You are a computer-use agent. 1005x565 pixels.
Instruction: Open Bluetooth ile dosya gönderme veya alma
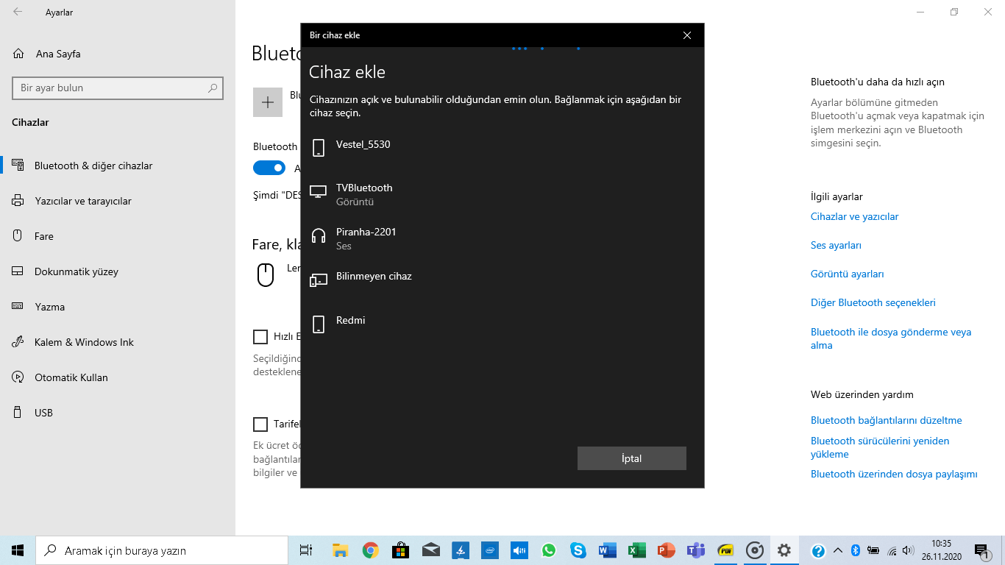click(x=891, y=338)
